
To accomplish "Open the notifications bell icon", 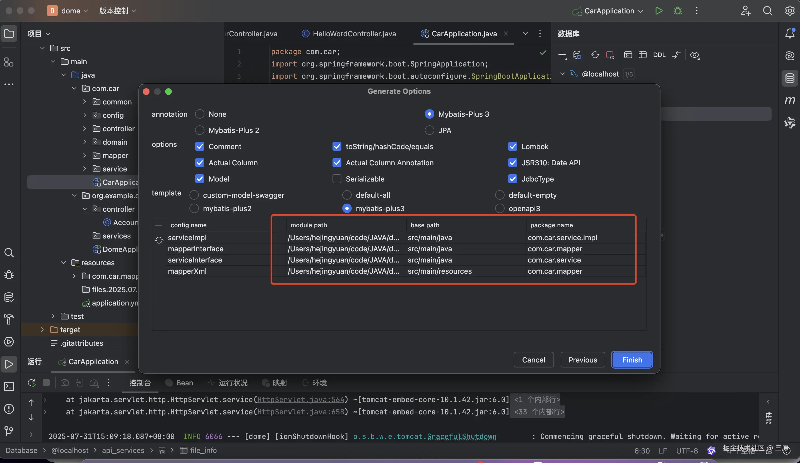I will (x=789, y=33).
